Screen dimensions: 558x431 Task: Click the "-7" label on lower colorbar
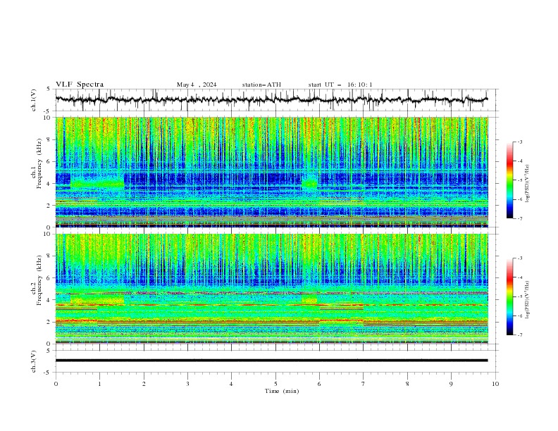point(519,335)
